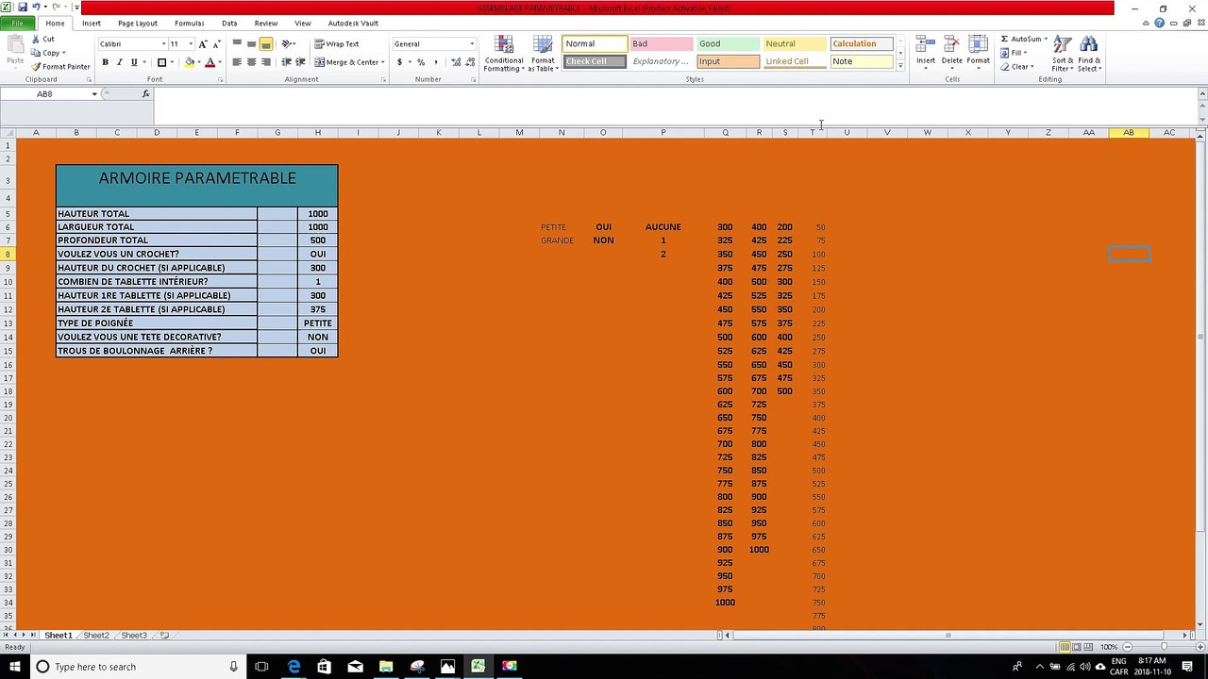The width and height of the screenshot is (1208, 679).
Task: Toggle Bottom Align (highlighted)
Action: 266,44
